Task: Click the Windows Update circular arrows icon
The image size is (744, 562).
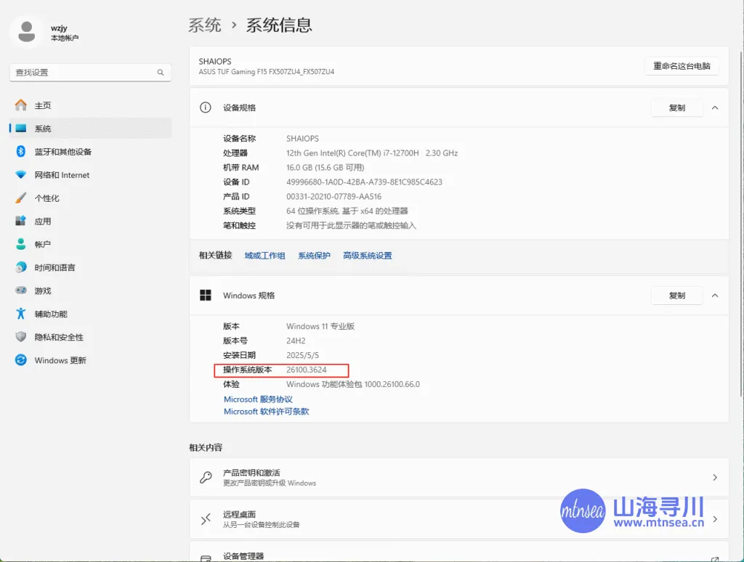Action: 20,360
